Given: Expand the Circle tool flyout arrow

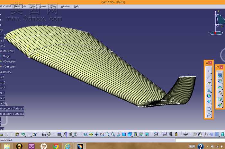Looking at the screenshot, I should click(x=211, y=112).
